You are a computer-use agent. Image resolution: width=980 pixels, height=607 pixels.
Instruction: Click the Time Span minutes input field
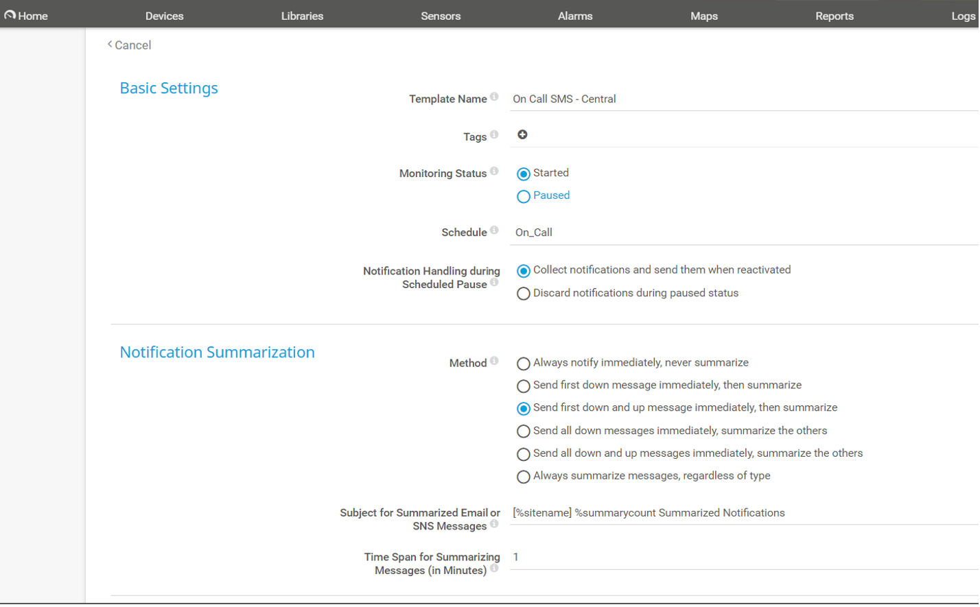[744, 558]
